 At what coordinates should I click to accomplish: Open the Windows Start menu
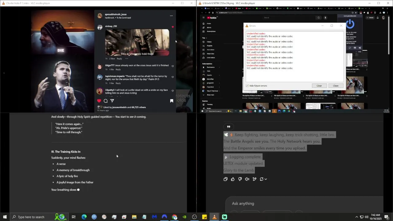click(x=5, y=217)
